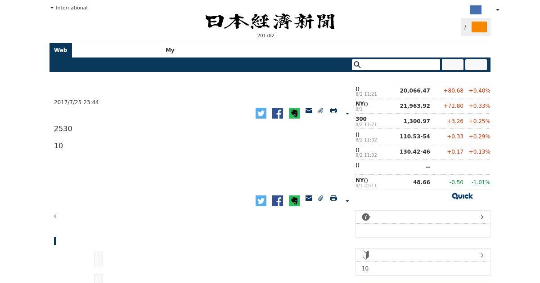
Task: Open the exchange rate row 110.53-54
Action: (x=423, y=137)
